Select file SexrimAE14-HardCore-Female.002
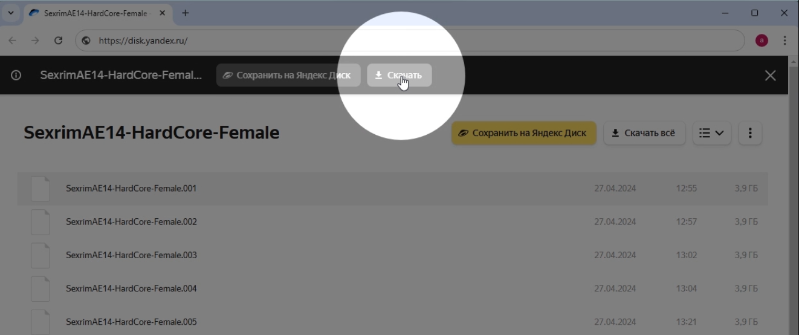 tap(131, 222)
